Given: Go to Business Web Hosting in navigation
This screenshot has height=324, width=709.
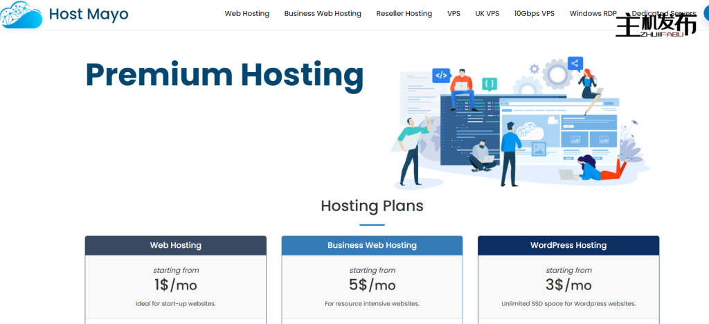Looking at the screenshot, I should click(x=323, y=14).
